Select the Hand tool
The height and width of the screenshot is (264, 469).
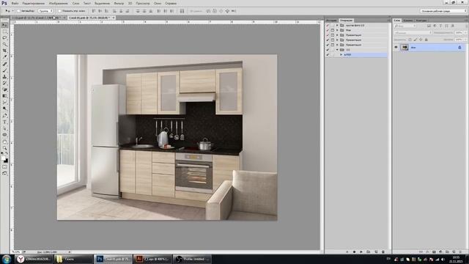[x=4, y=142]
